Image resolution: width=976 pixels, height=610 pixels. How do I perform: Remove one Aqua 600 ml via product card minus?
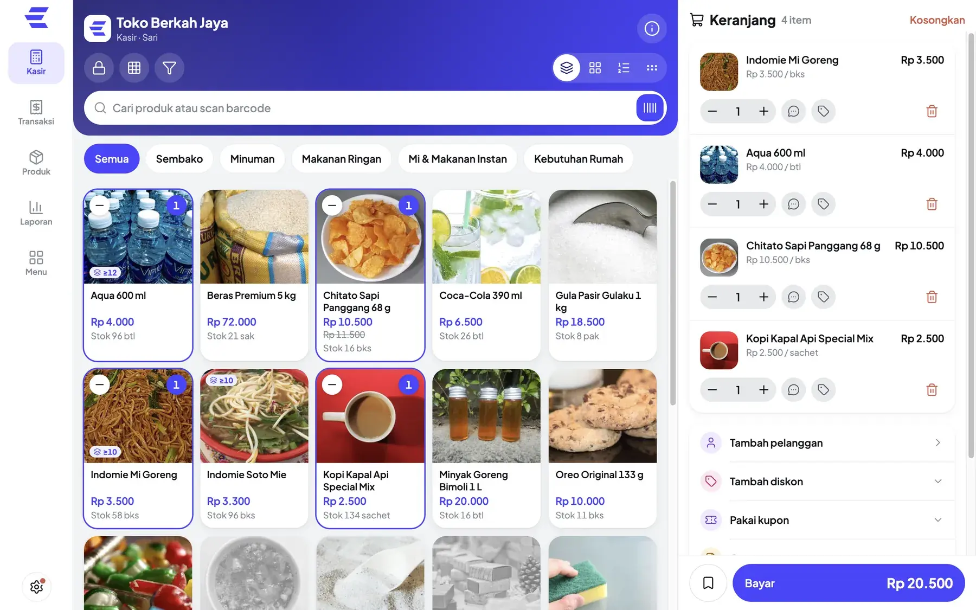point(100,205)
